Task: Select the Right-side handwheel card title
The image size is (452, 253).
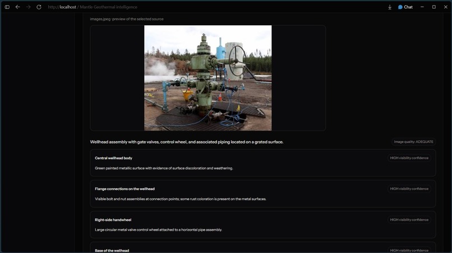Action: 113,220
